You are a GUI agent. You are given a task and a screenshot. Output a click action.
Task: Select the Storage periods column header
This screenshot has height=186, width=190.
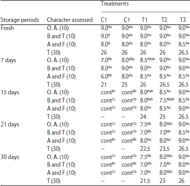click(x=20, y=20)
